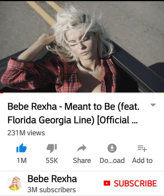Tap the Share arrow icon
The height and width of the screenshot is (196, 164).
[82, 148]
